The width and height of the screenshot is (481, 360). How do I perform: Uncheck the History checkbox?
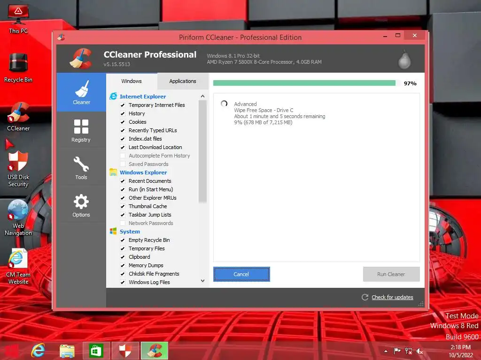tap(123, 113)
